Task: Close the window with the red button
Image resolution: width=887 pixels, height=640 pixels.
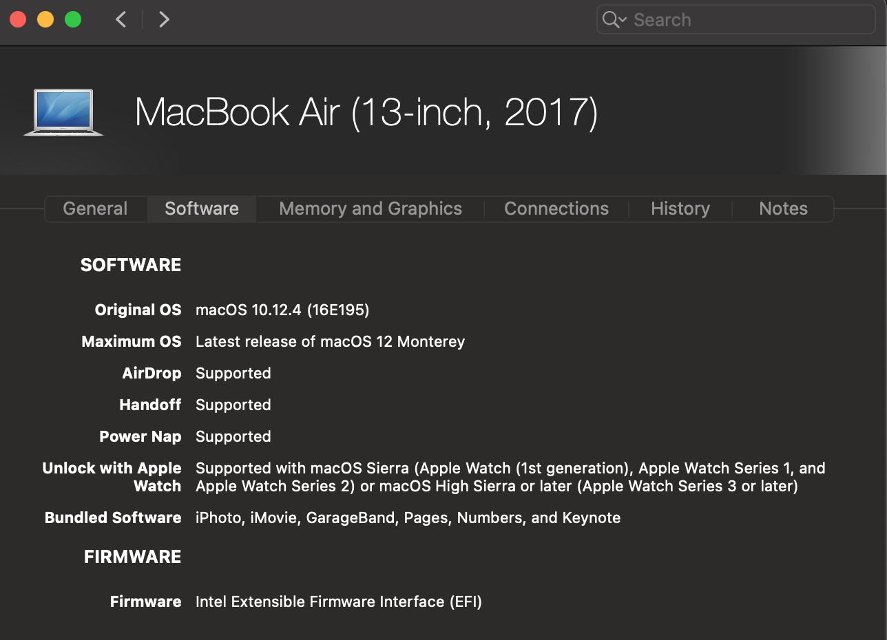Action: [19, 20]
